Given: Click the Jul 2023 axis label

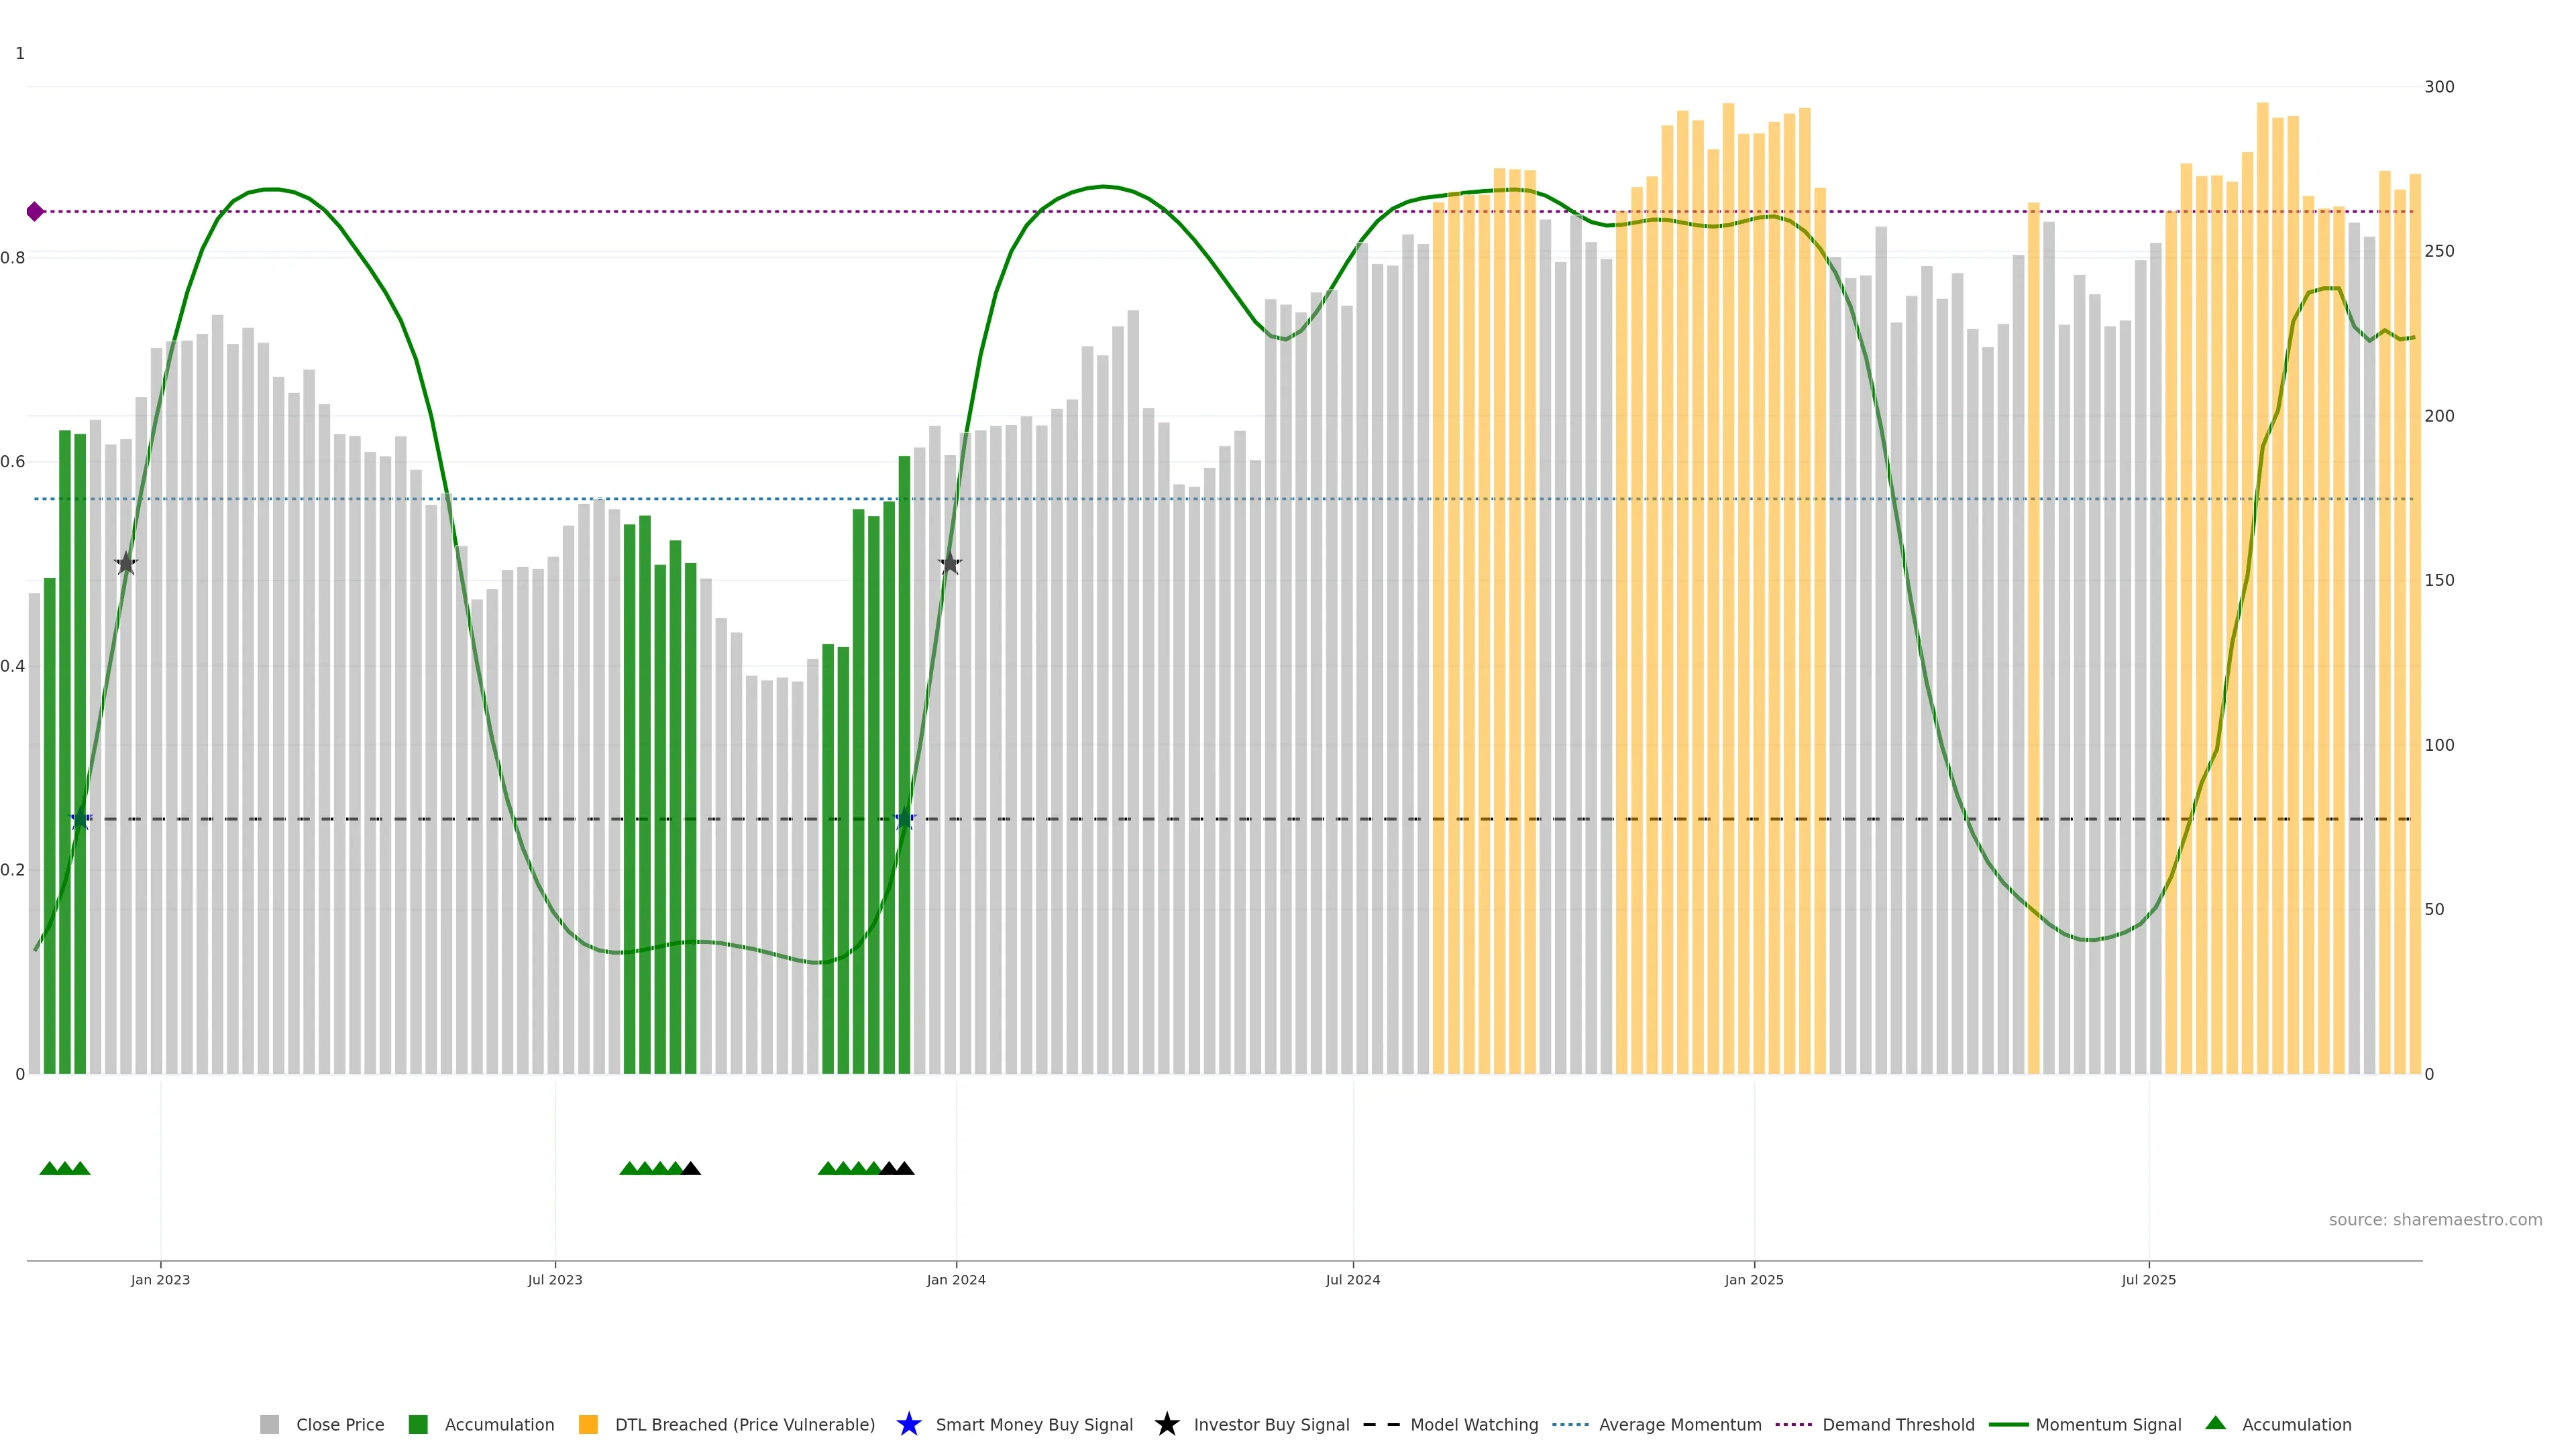Looking at the screenshot, I should click(555, 1279).
